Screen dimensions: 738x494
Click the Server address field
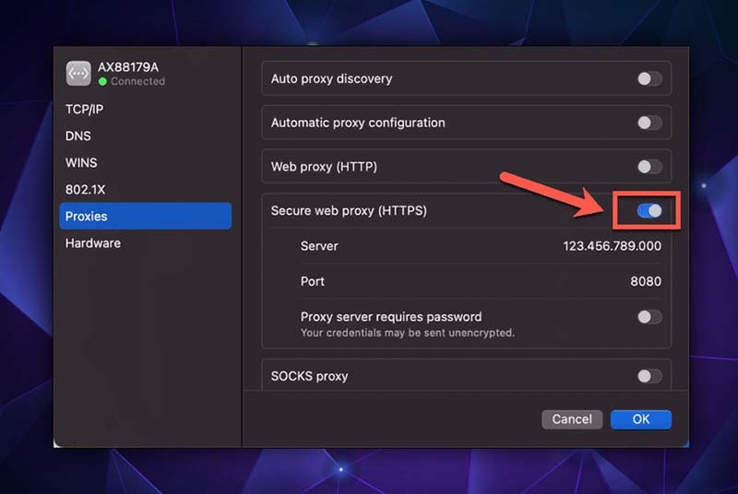(x=612, y=246)
